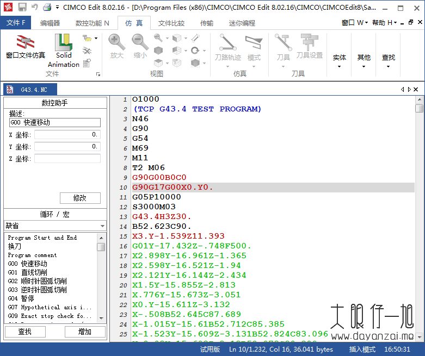The image size is (425, 356).
Task: Click the top-face cube view icon
Action: [x=158, y=63]
